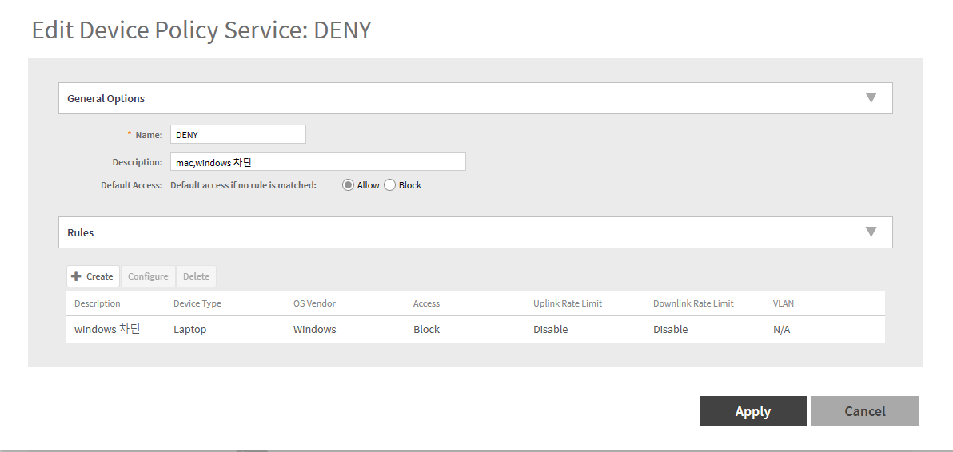The image size is (953, 452).
Task: Click the Rules section header title
Action: tap(80, 232)
